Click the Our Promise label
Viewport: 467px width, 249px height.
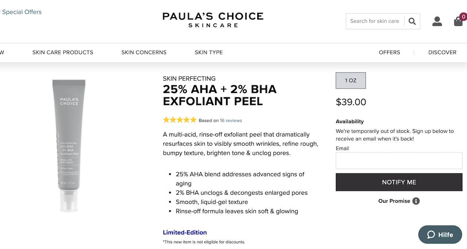click(394, 201)
